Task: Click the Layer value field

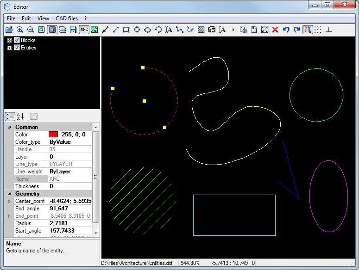Action: coord(70,157)
